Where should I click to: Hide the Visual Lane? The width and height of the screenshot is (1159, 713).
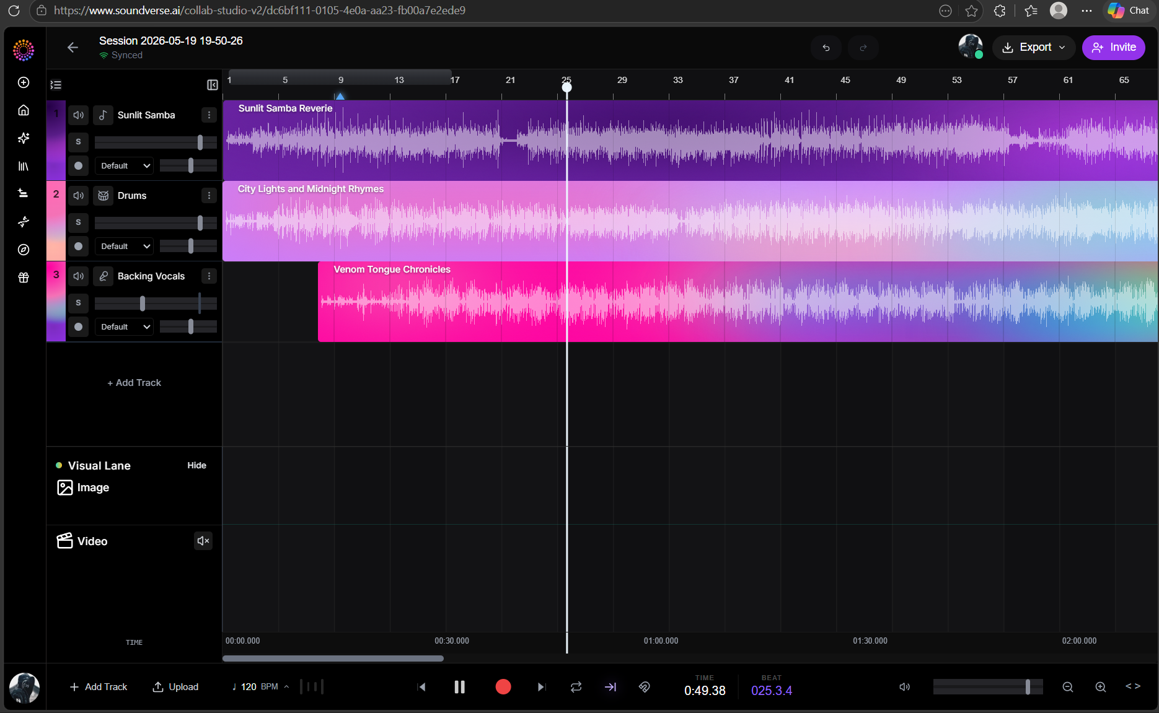(197, 465)
